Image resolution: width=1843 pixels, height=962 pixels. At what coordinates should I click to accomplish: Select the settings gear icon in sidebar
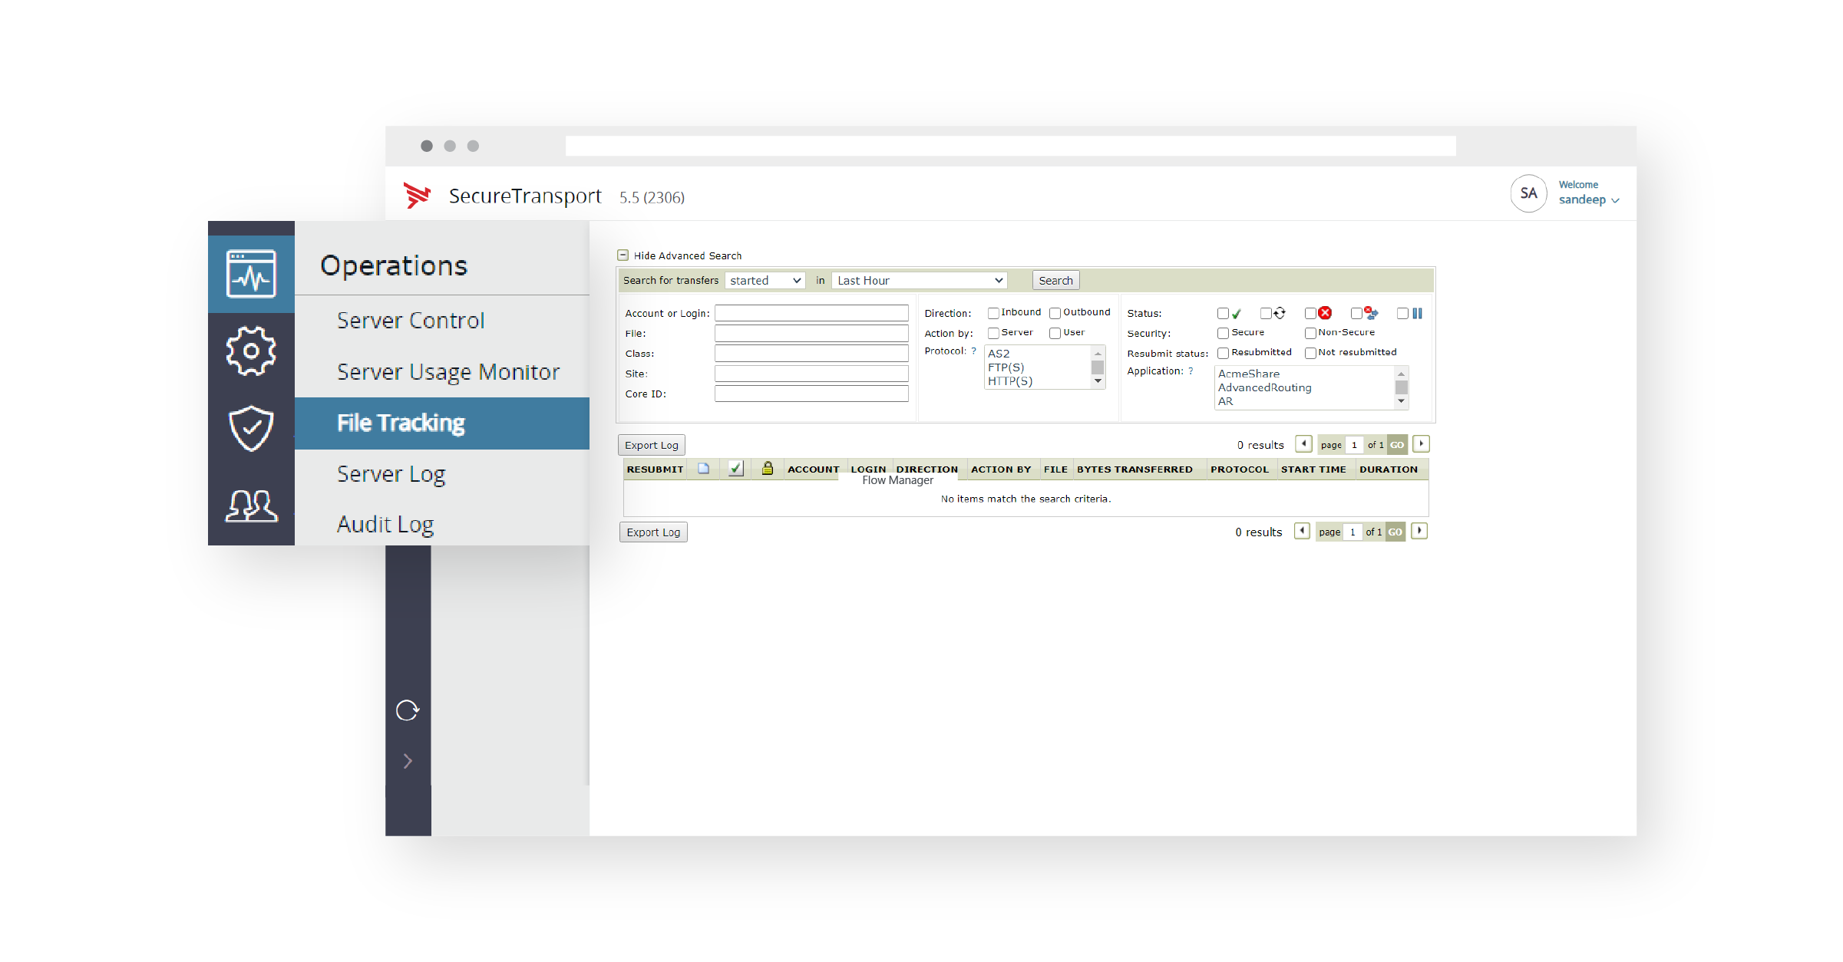(251, 351)
